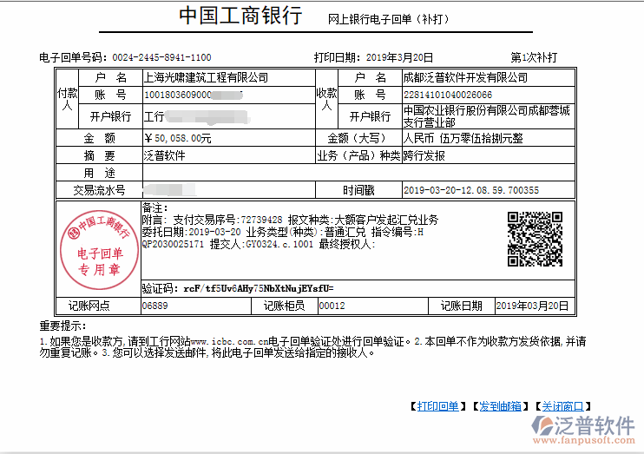Click the 第1次补打 label
The image size is (644, 454).
tap(534, 57)
